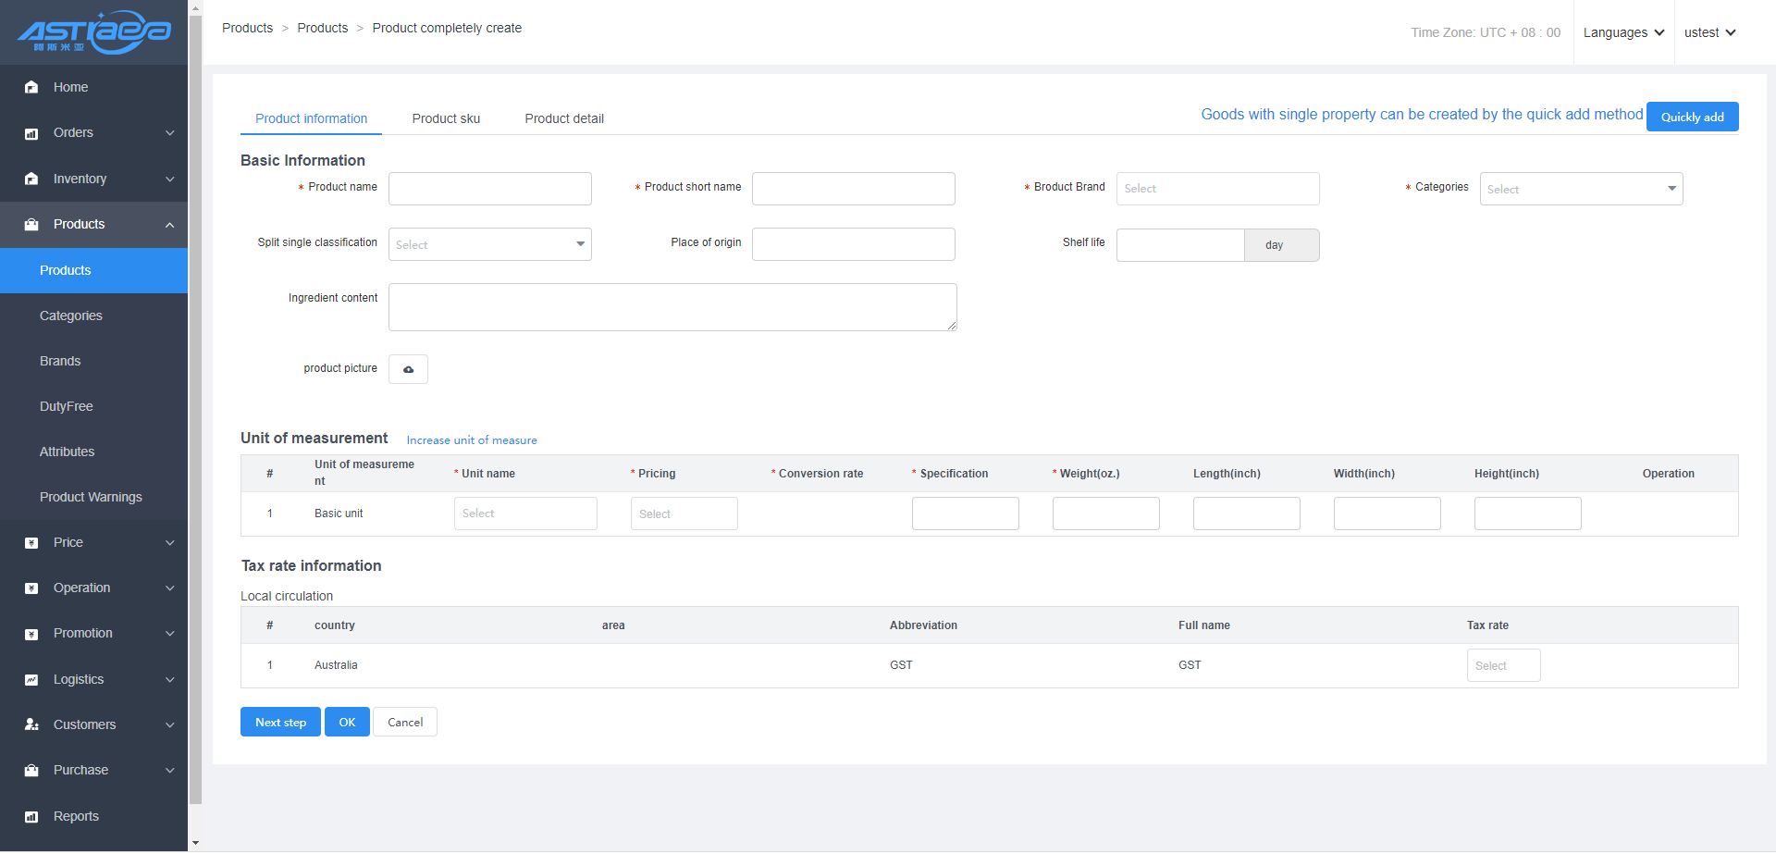Click the Astraea logo

pos(93,32)
